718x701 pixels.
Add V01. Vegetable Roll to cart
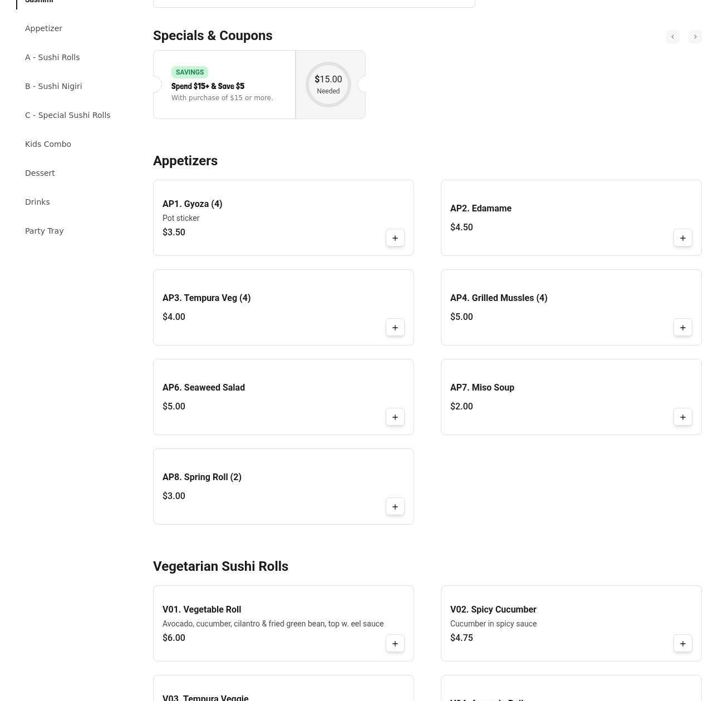point(395,644)
